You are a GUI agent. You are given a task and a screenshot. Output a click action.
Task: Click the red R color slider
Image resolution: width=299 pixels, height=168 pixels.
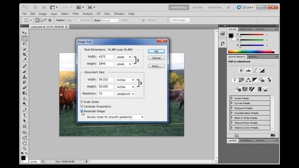click(252, 35)
